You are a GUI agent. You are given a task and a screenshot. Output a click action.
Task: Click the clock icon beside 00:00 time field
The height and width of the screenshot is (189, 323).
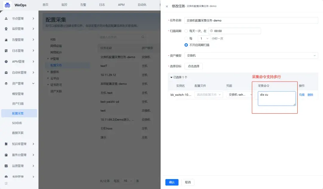tap(211, 31)
